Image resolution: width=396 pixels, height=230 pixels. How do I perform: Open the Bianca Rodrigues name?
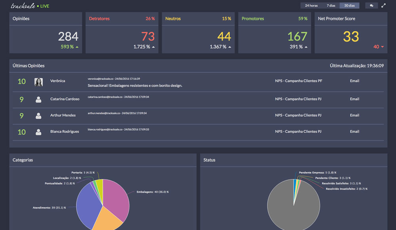tap(65, 131)
